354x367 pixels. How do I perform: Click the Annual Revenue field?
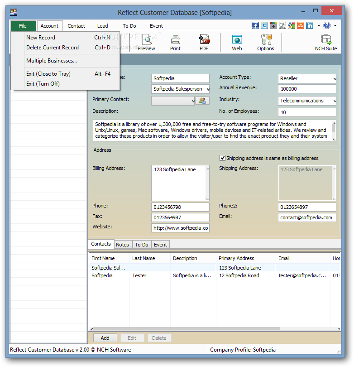307,89
